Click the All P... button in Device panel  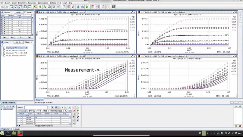[x=19, y=12]
